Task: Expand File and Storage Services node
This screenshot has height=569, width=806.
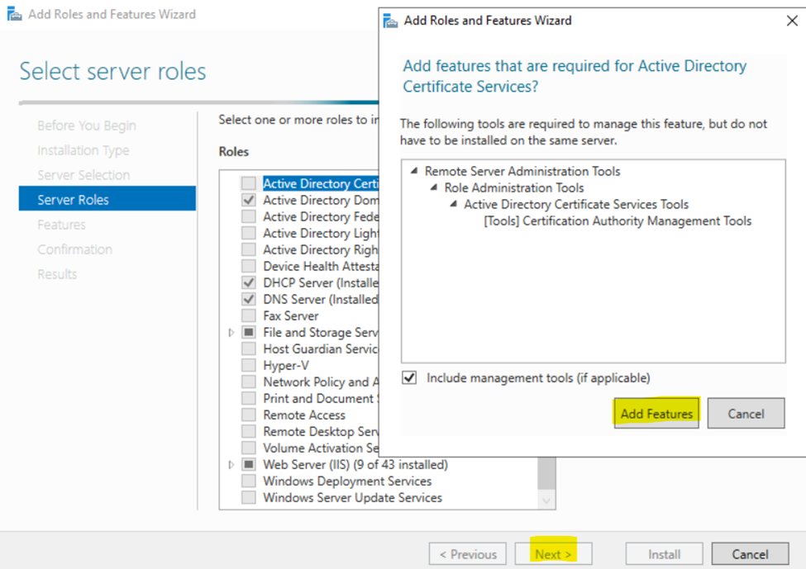Action: (x=231, y=333)
